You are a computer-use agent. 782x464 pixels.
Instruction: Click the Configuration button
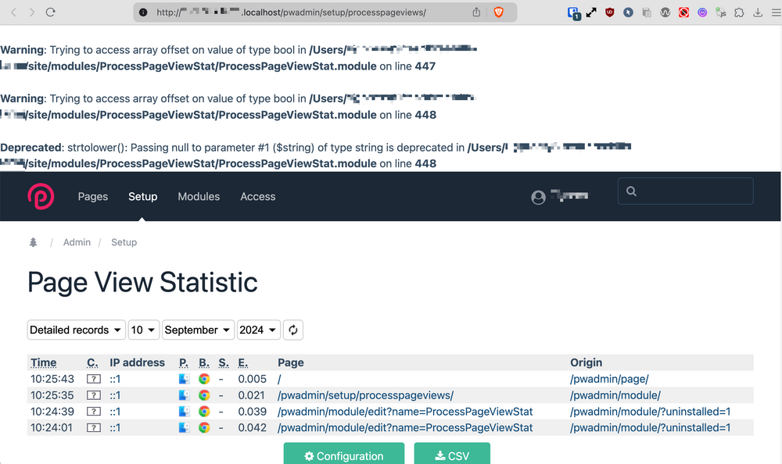coord(344,455)
